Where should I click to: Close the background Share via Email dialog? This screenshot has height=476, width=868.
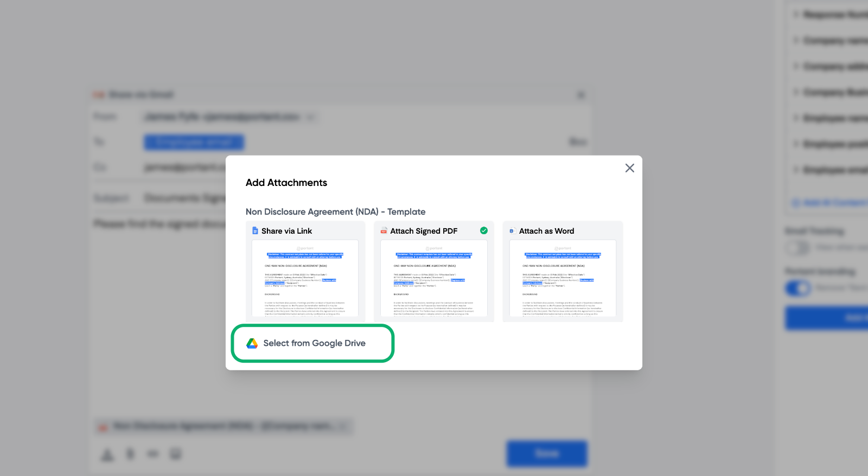tap(581, 95)
